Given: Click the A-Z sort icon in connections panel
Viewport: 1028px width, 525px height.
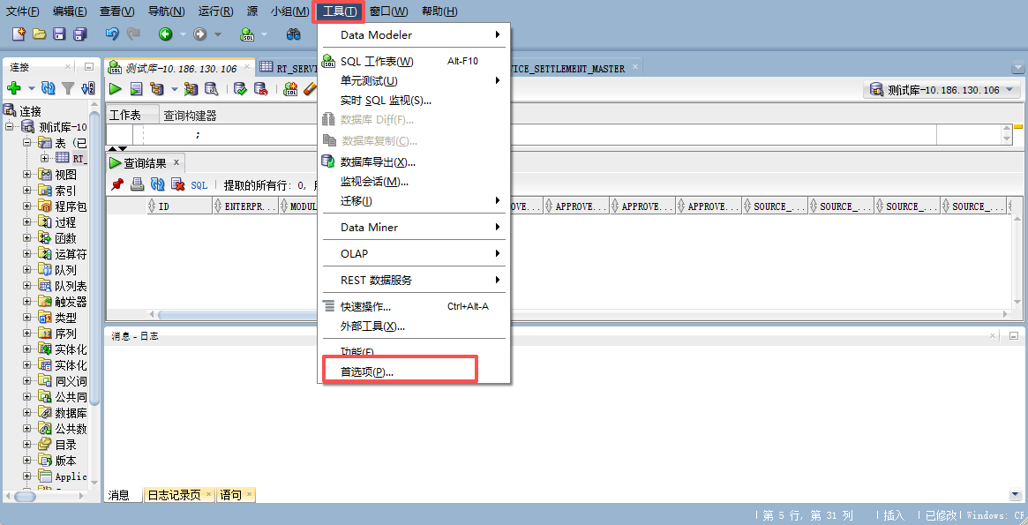Looking at the screenshot, I should pyautogui.click(x=88, y=88).
